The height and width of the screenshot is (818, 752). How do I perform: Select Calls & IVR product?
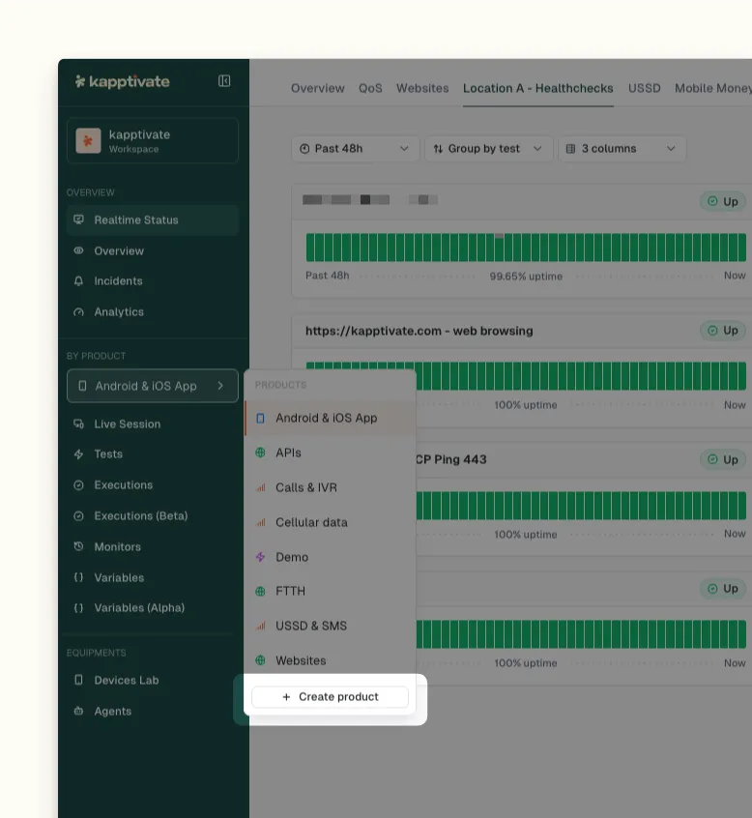click(x=331, y=487)
